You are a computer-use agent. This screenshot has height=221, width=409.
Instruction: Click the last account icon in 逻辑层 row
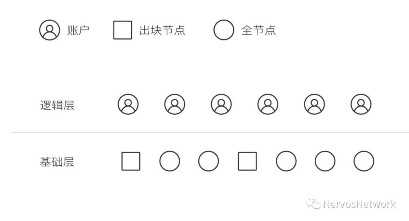[361, 104]
